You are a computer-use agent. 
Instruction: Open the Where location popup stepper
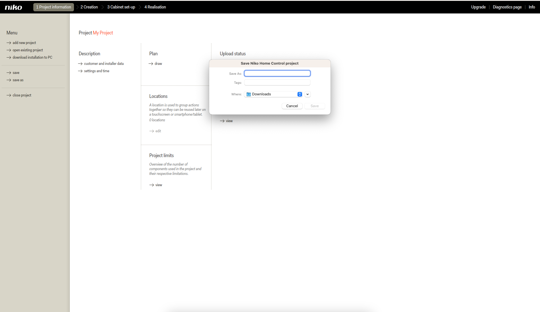click(x=299, y=94)
